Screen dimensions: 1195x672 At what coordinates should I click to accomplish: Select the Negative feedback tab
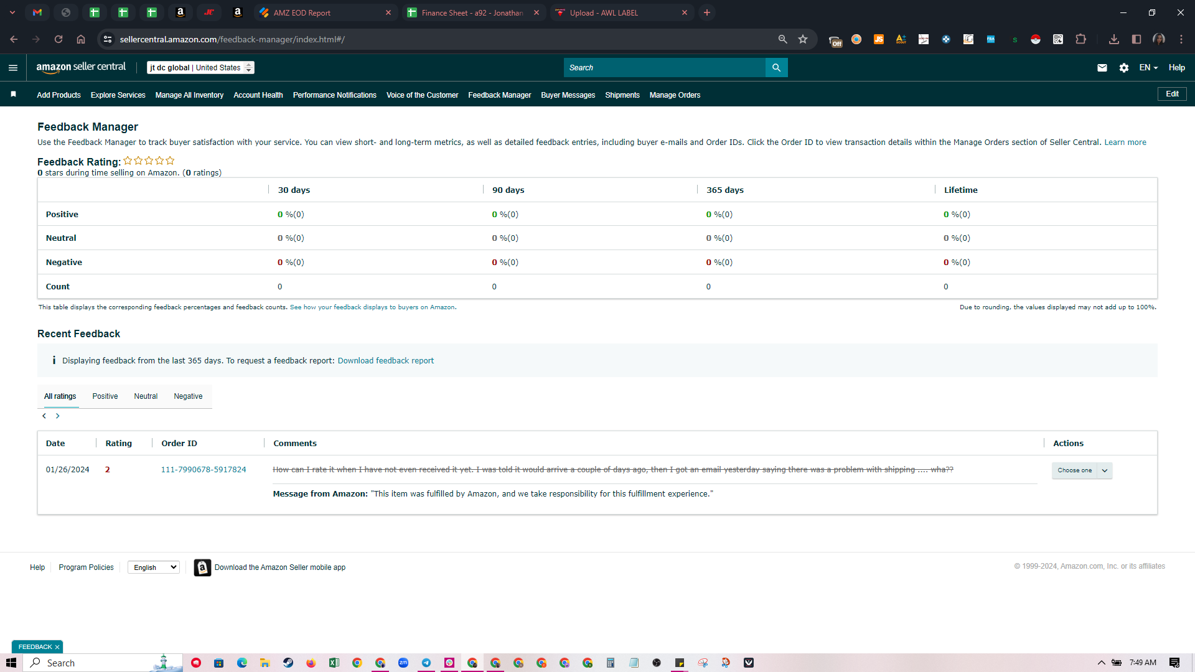pyautogui.click(x=188, y=396)
